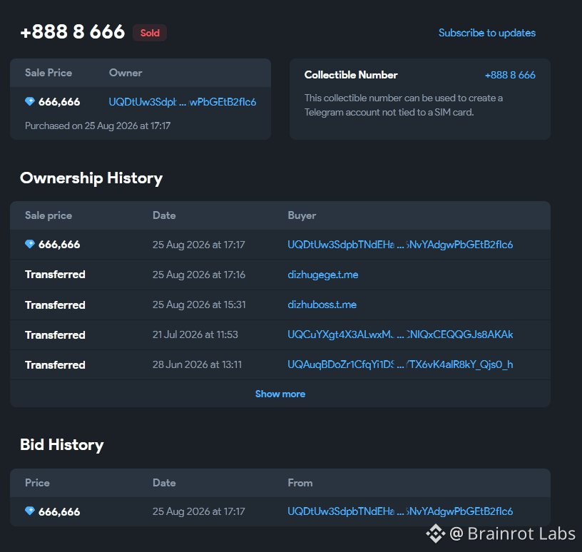Open the owner address UQDtUw3Sdpb…wPbGEtB2flc6

[x=183, y=102]
